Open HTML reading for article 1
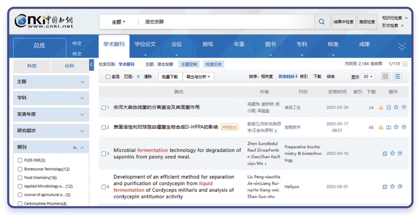 pos(389,107)
